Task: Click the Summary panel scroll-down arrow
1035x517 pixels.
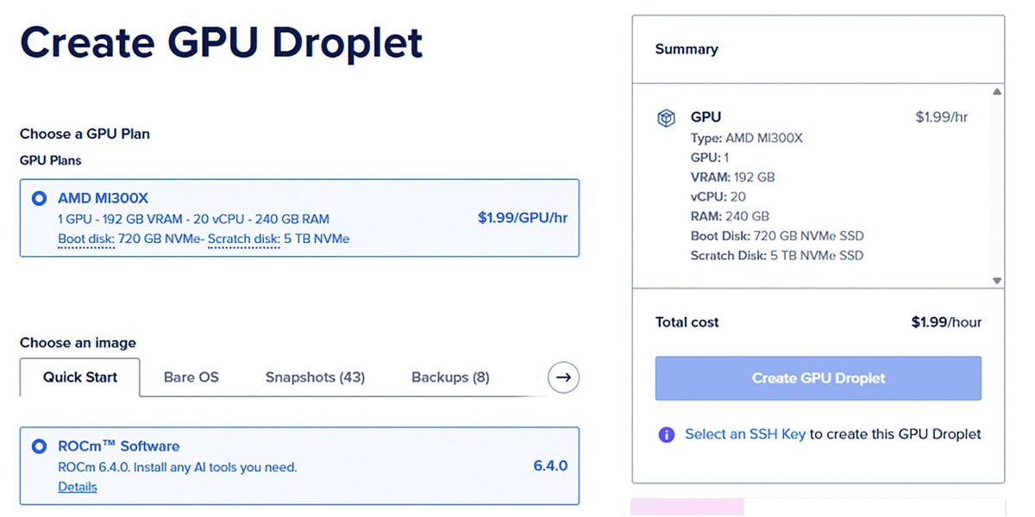Action: point(997,281)
